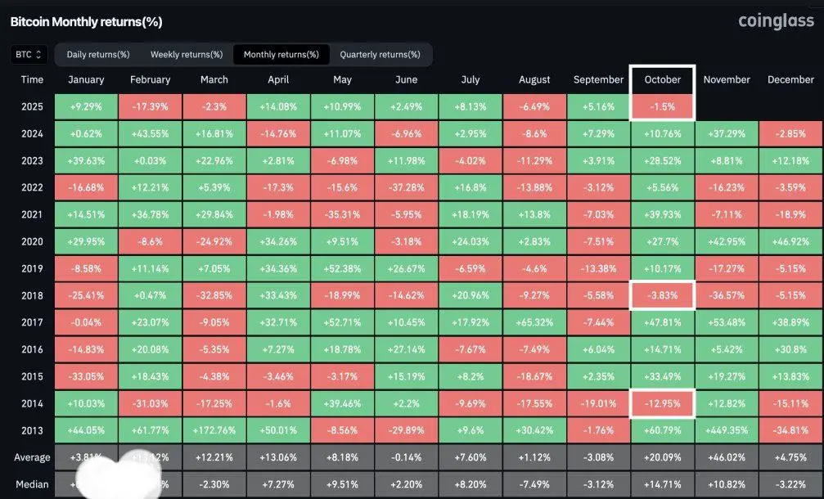The width and height of the screenshot is (824, 499).
Task: Select the 2017 row label
Action: [x=32, y=322]
